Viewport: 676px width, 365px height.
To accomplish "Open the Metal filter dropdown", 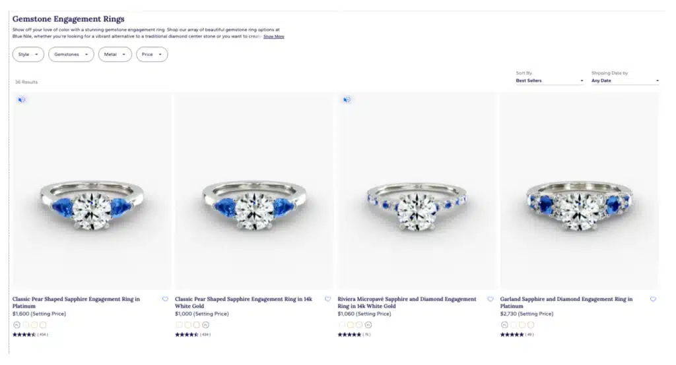I will 115,55.
